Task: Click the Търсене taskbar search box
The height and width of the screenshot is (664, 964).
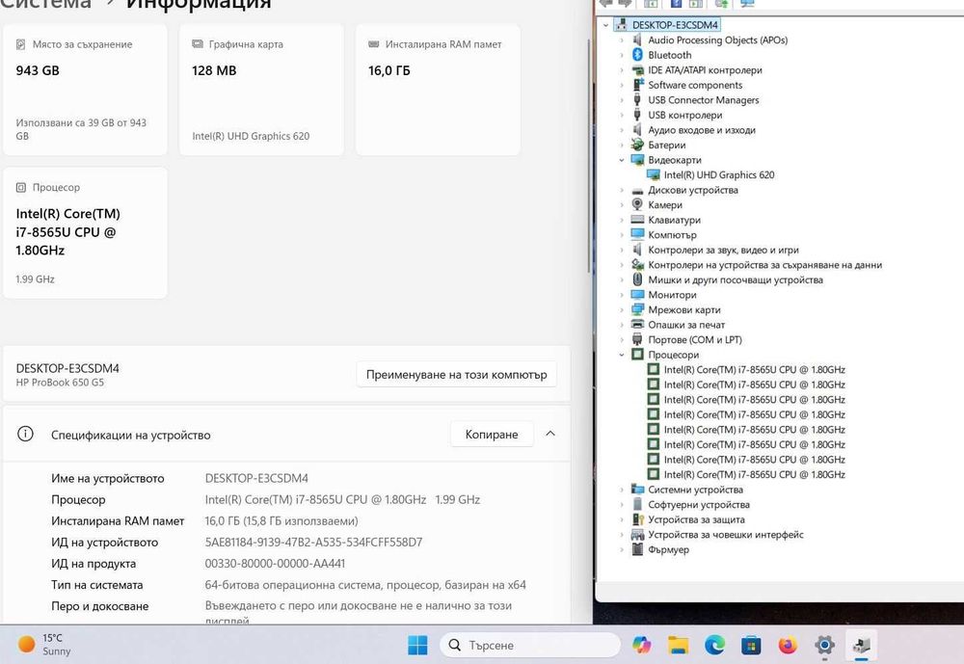Action: coord(530,645)
